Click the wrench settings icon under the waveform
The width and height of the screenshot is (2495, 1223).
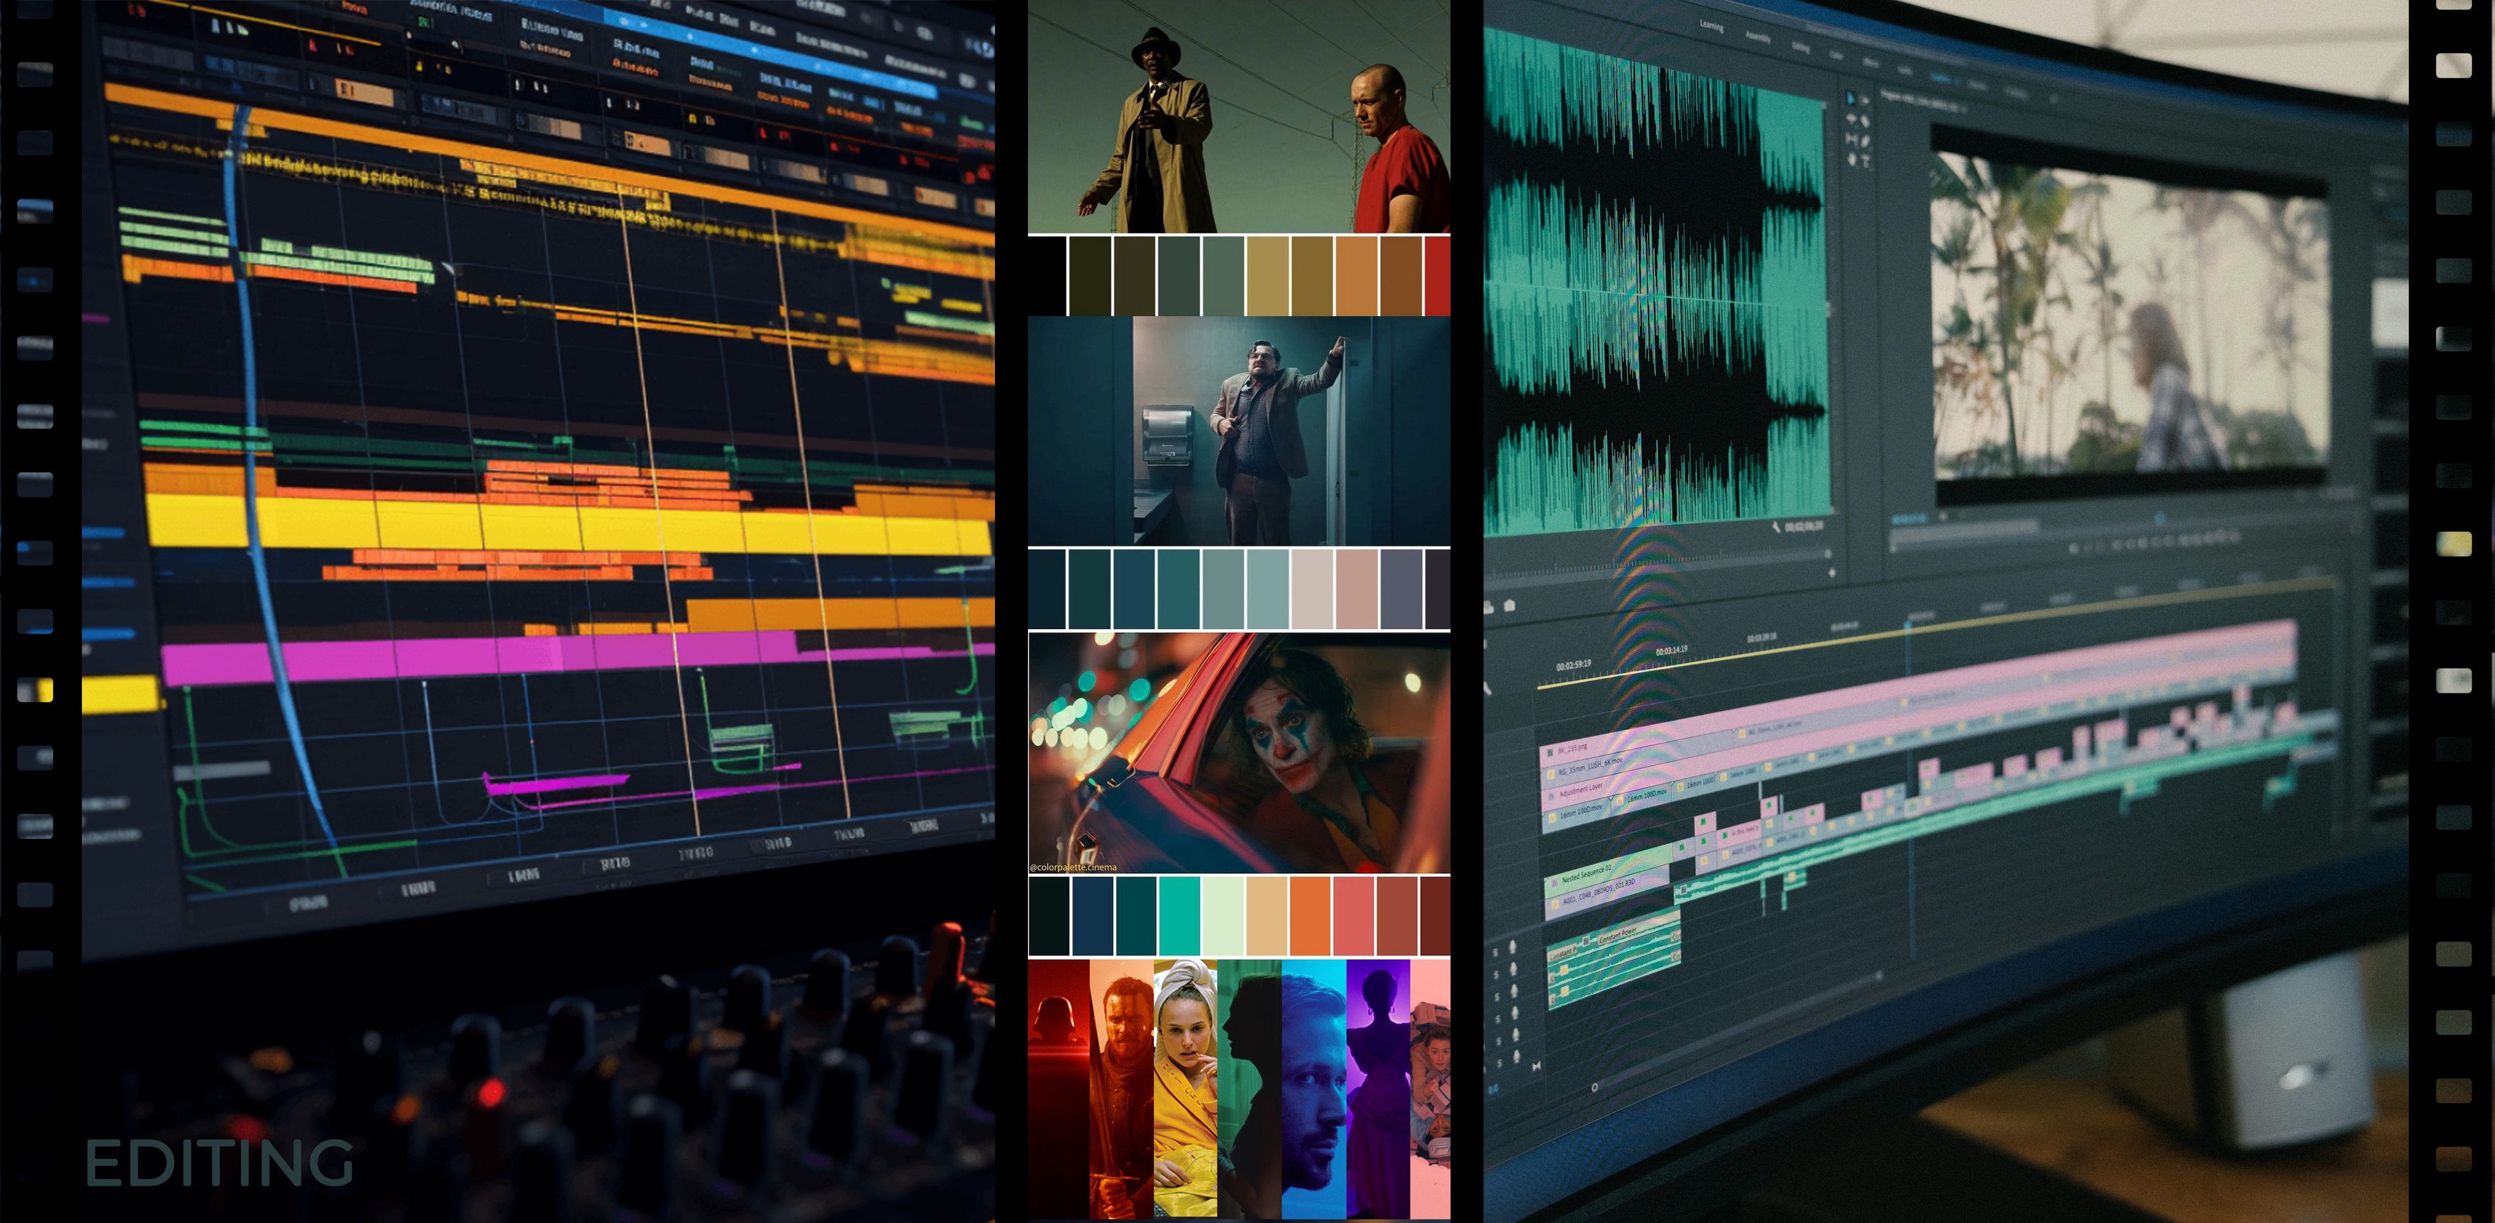tap(1776, 527)
